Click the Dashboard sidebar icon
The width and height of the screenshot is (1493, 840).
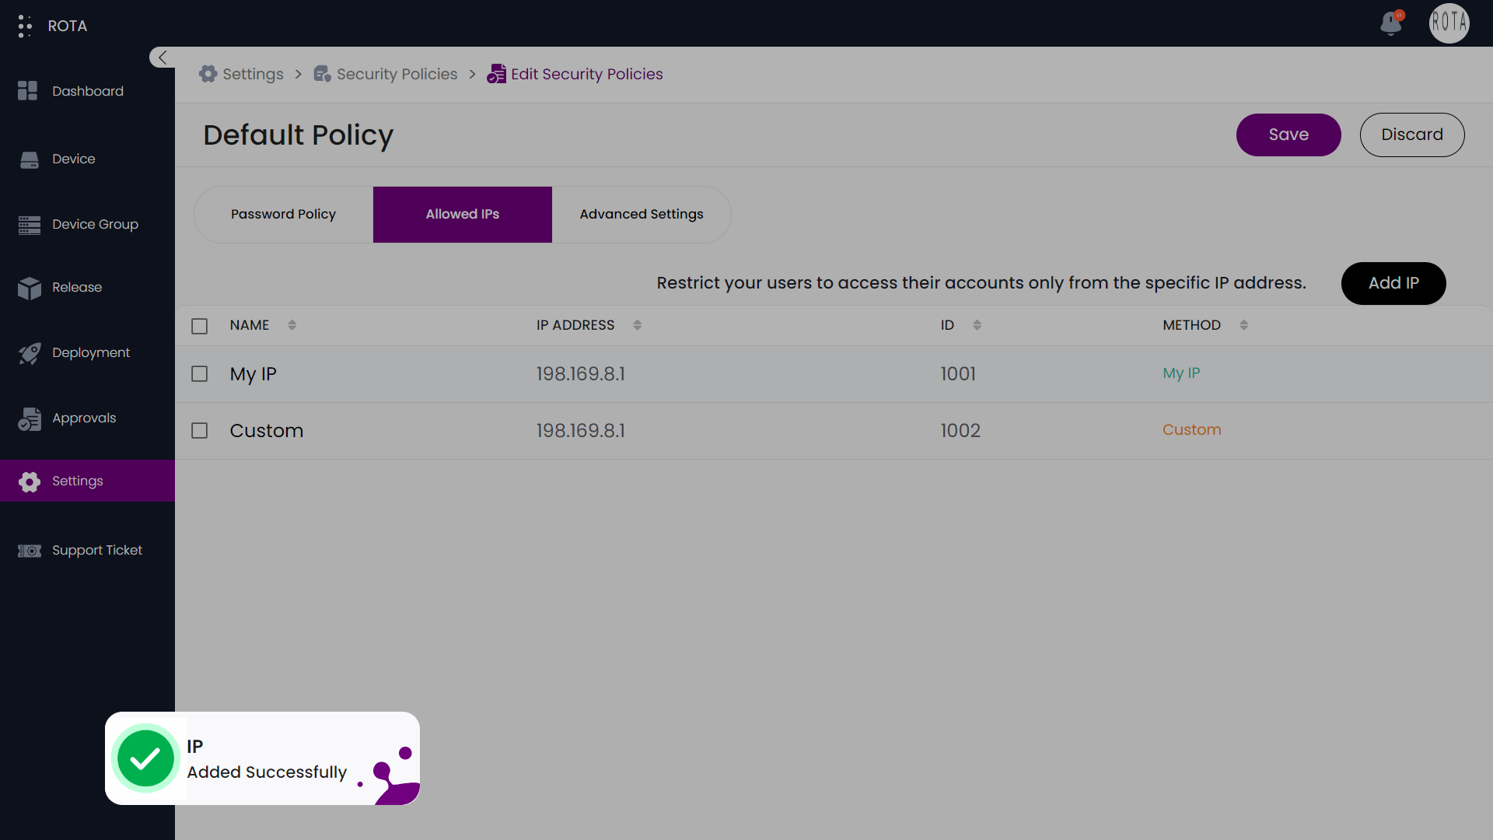tap(28, 91)
